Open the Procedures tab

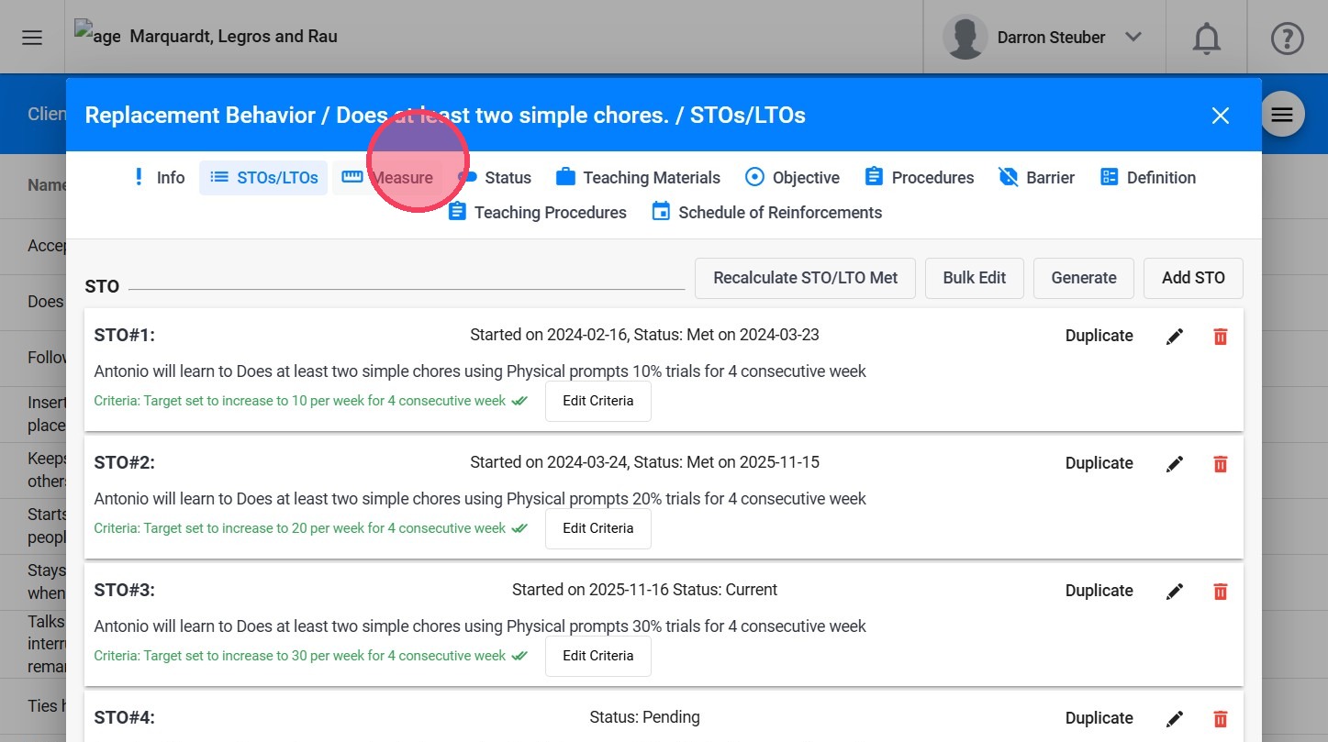pyautogui.click(x=919, y=178)
